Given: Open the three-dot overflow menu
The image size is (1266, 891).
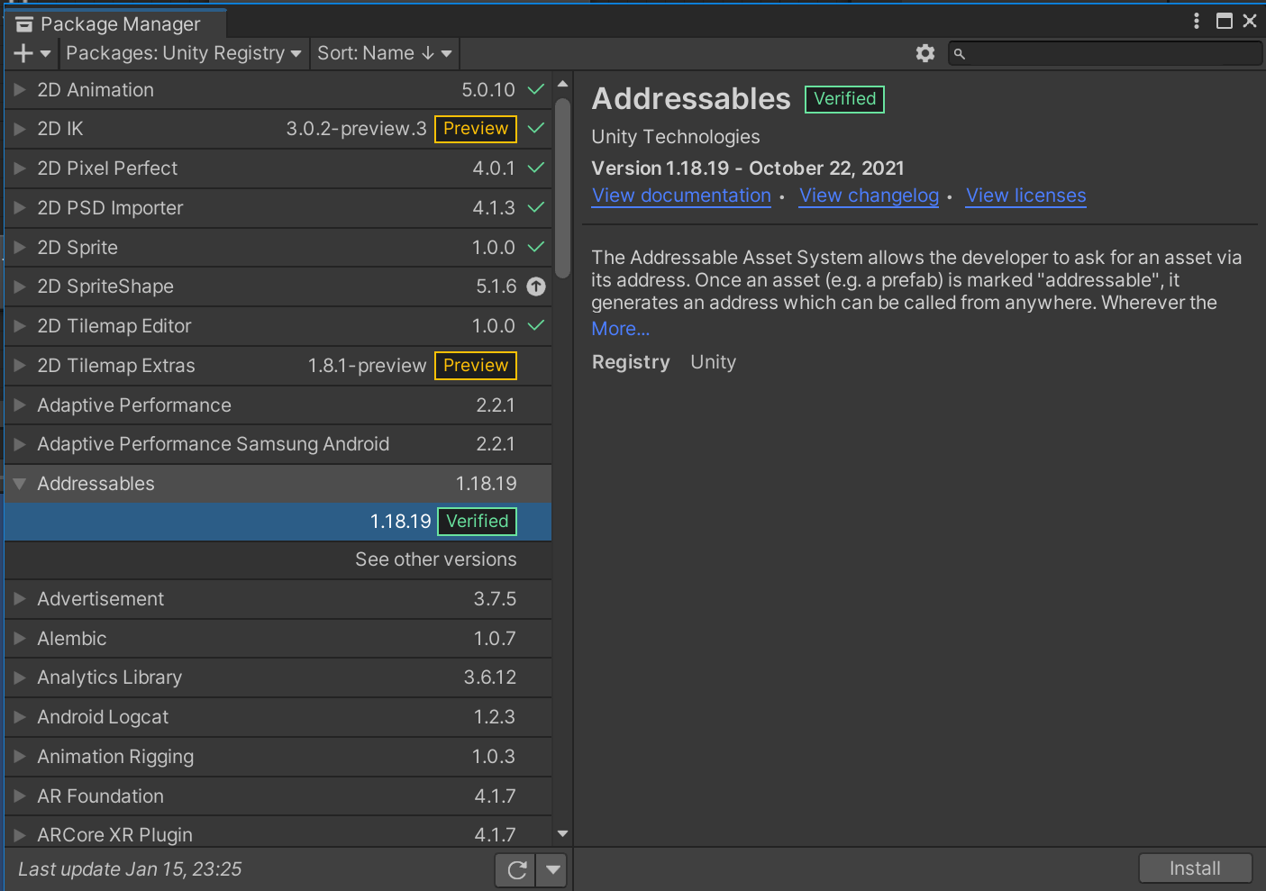Looking at the screenshot, I should coord(1196,20).
